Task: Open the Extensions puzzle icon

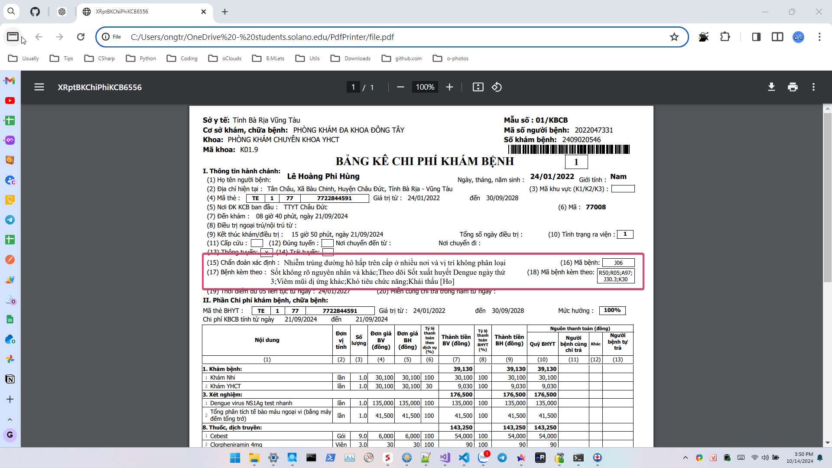Action: click(725, 37)
